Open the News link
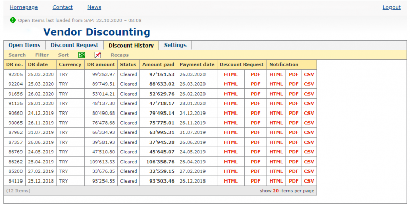 [x=94, y=7]
